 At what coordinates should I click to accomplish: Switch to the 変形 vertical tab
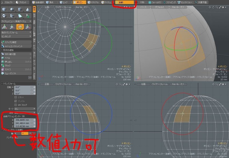tap(34, 15)
